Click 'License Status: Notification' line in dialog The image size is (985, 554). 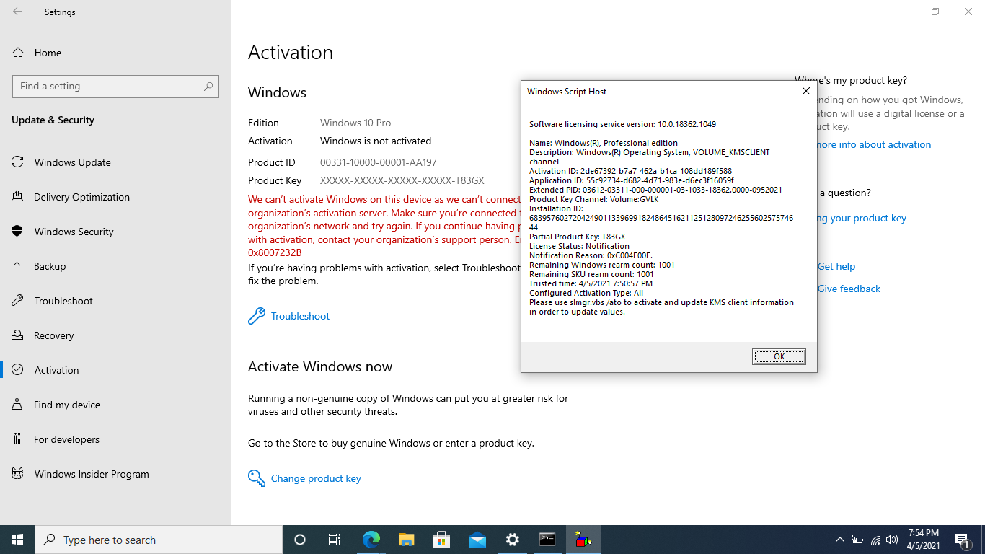coord(579,246)
